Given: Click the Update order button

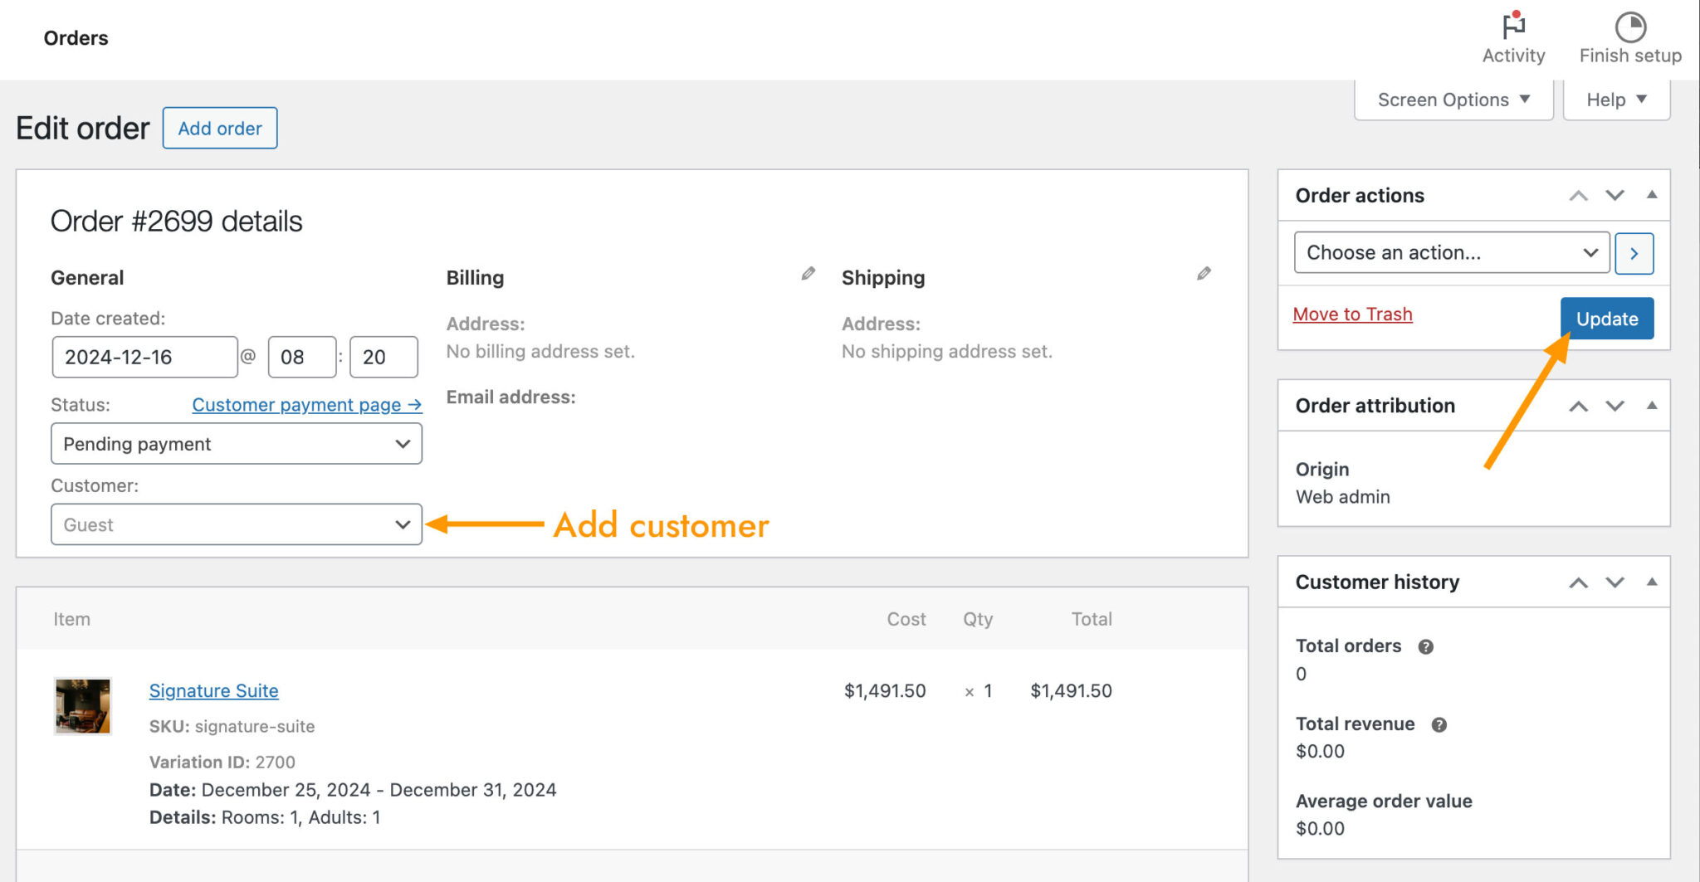Looking at the screenshot, I should (1607, 319).
